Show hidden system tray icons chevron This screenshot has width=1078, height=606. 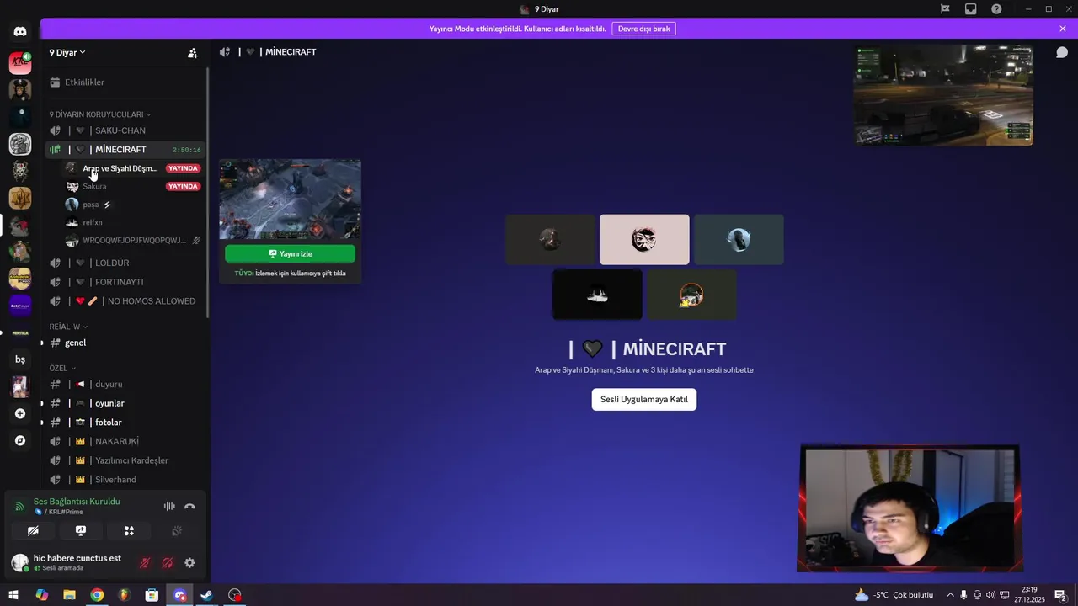tap(950, 595)
